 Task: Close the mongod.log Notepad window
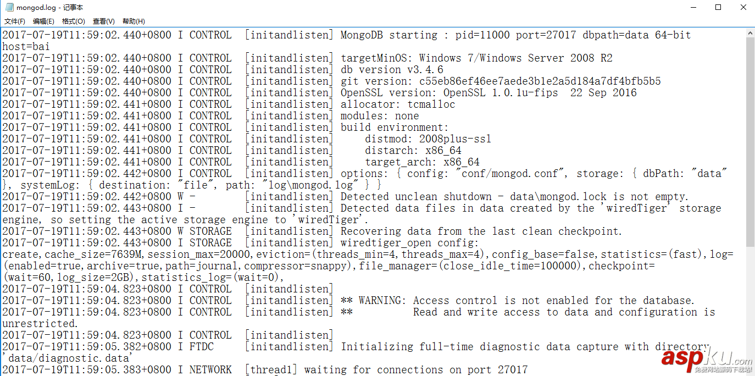tap(742, 8)
